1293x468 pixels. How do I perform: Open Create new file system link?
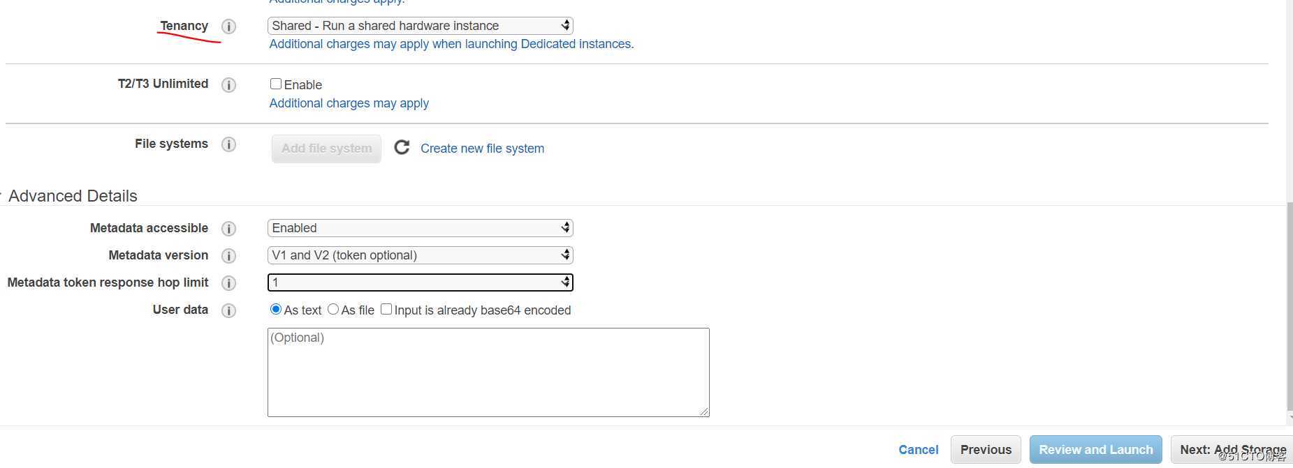point(482,149)
